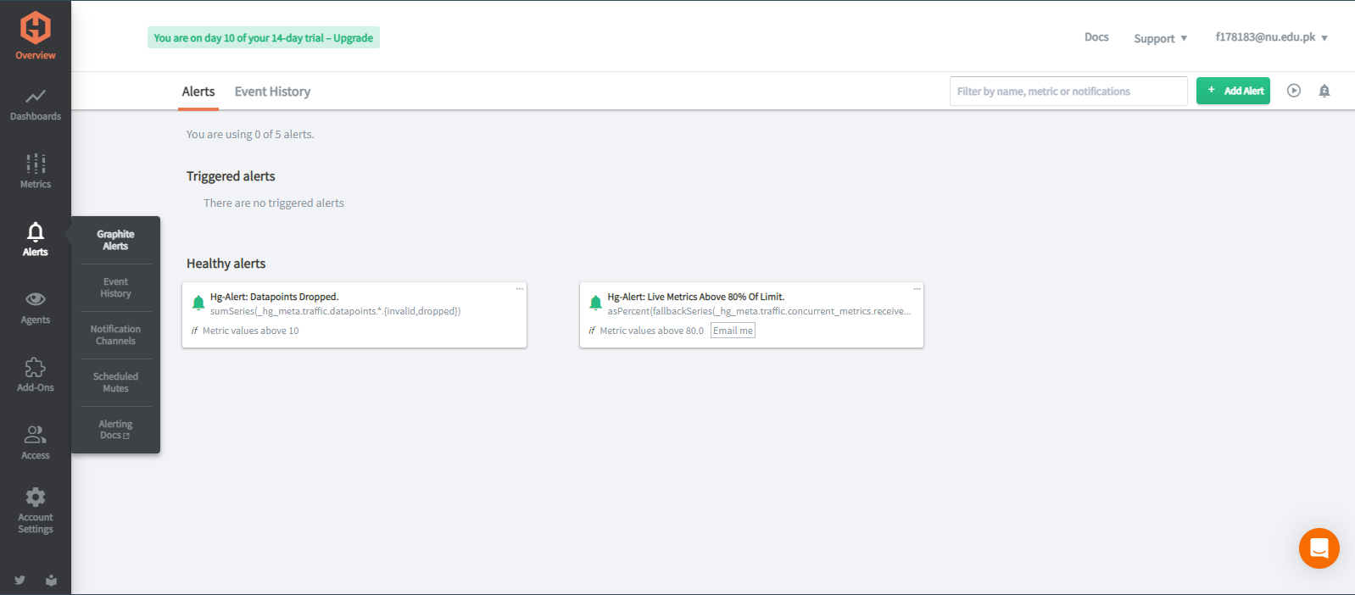This screenshot has height=595, width=1355.
Task: Click 'Metric values above 80.0' condition
Action: pyautogui.click(x=651, y=331)
